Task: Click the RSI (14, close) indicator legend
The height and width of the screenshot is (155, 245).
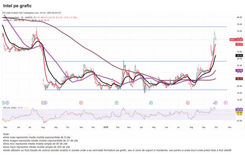Action: [16, 108]
